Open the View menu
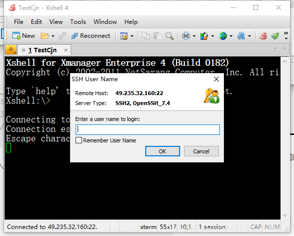Viewport: 294px width, 236px height. pyautogui.click(x=56, y=22)
